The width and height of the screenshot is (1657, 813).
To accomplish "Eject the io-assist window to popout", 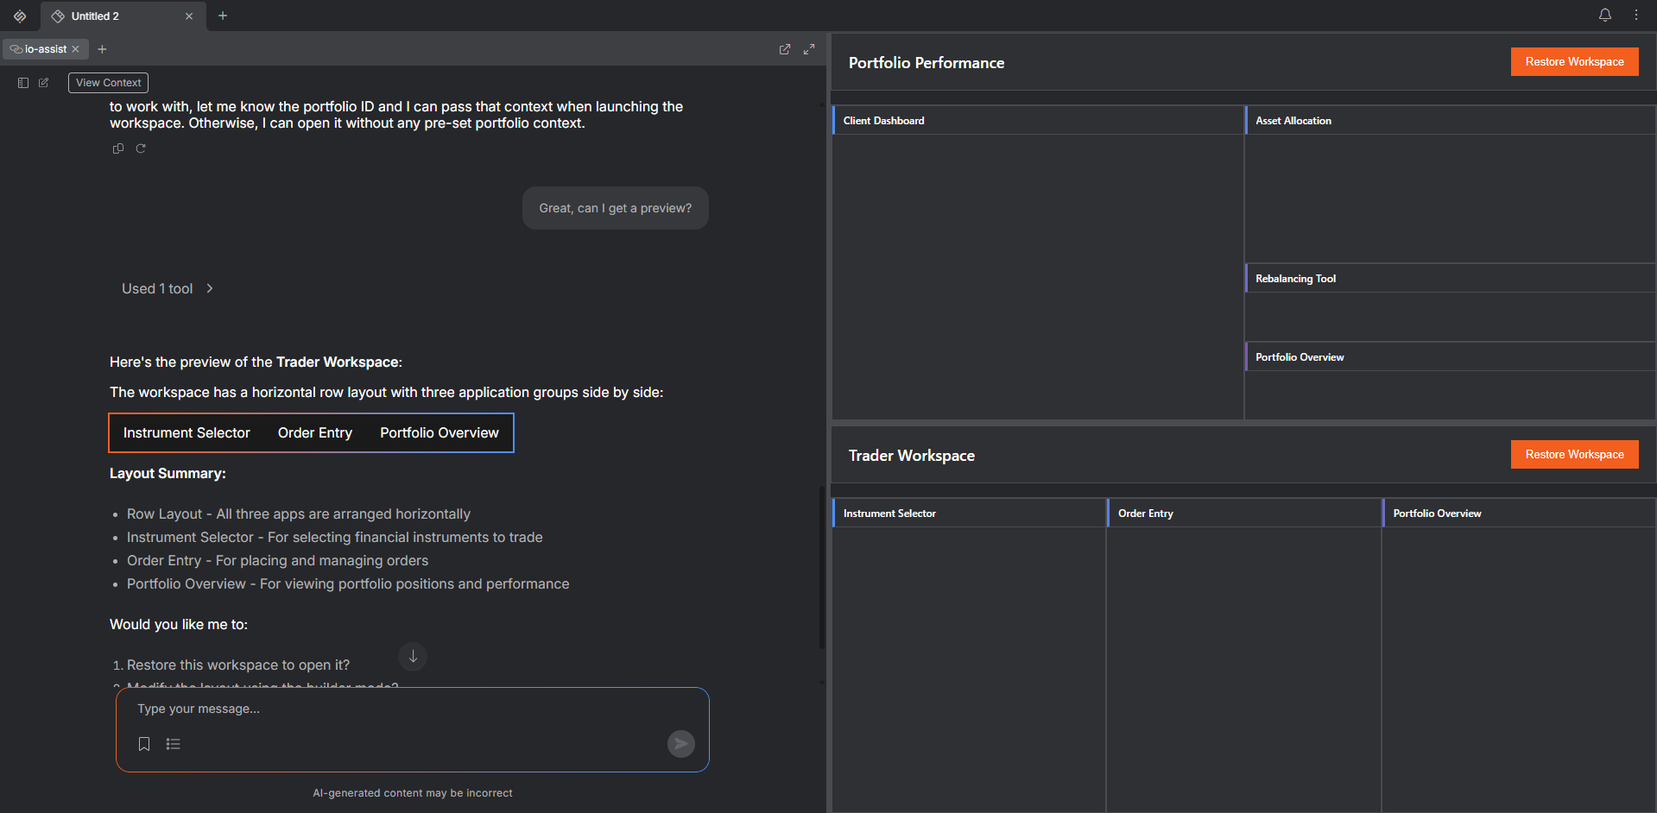I will tap(784, 49).
